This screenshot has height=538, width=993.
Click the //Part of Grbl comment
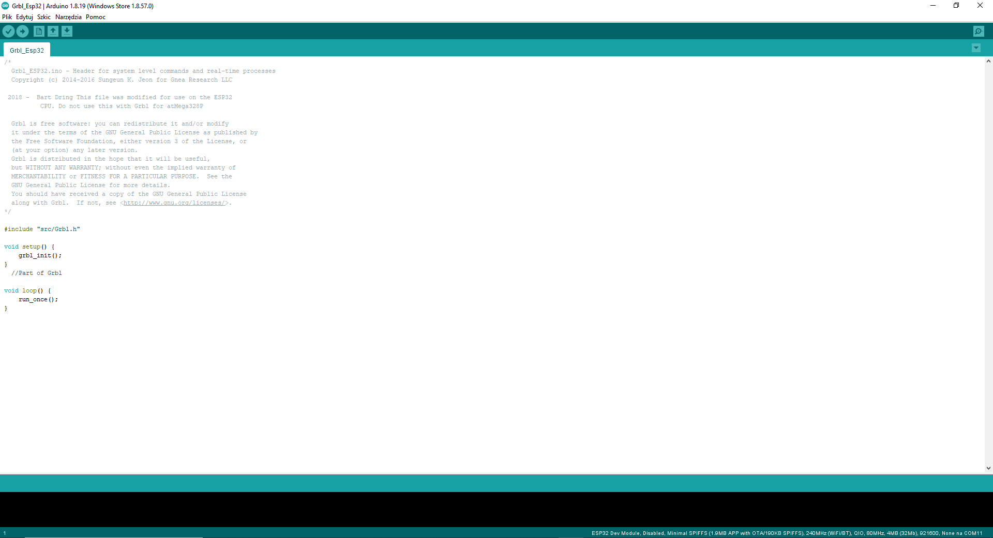click(37, 273)
